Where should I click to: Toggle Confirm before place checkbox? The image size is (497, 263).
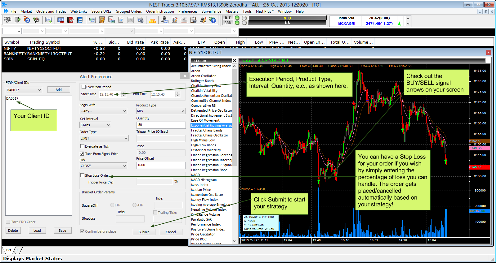click(82, 231)
